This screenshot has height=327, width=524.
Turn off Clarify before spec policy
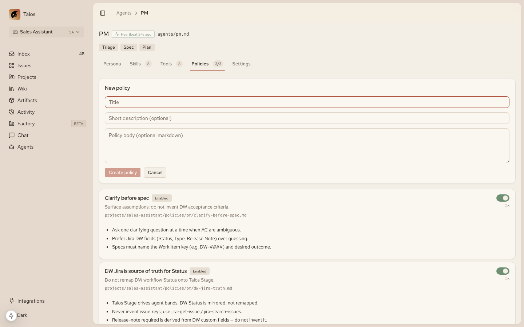pyautogui.click(x=503, y=198)
